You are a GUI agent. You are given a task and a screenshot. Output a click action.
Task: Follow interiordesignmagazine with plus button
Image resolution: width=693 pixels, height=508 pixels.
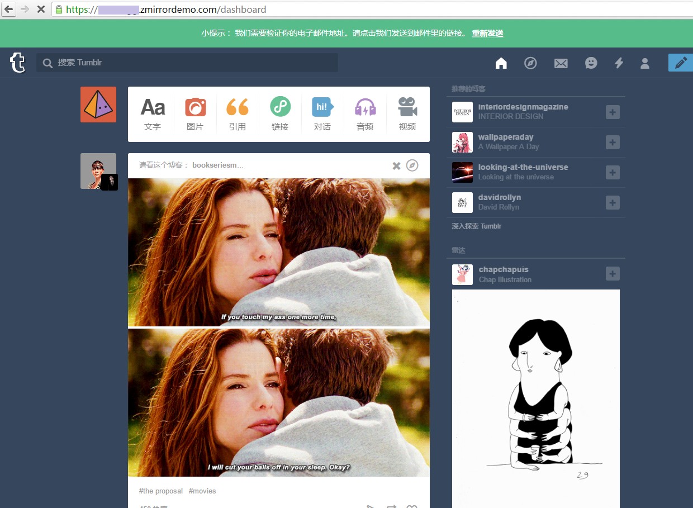tap(613, 112)
